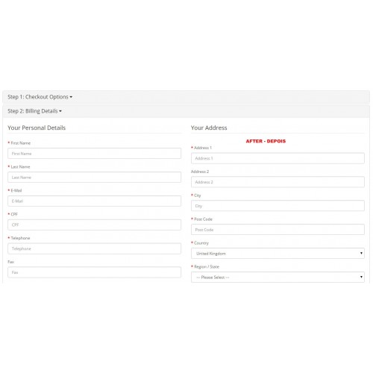
Task: Click the caret icon beside Checkout Options
Action: coord(71,97)
